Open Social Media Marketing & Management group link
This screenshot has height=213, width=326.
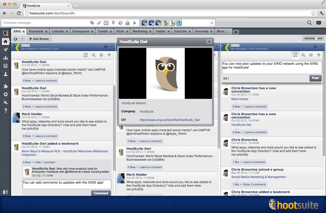tap(259, 177)
